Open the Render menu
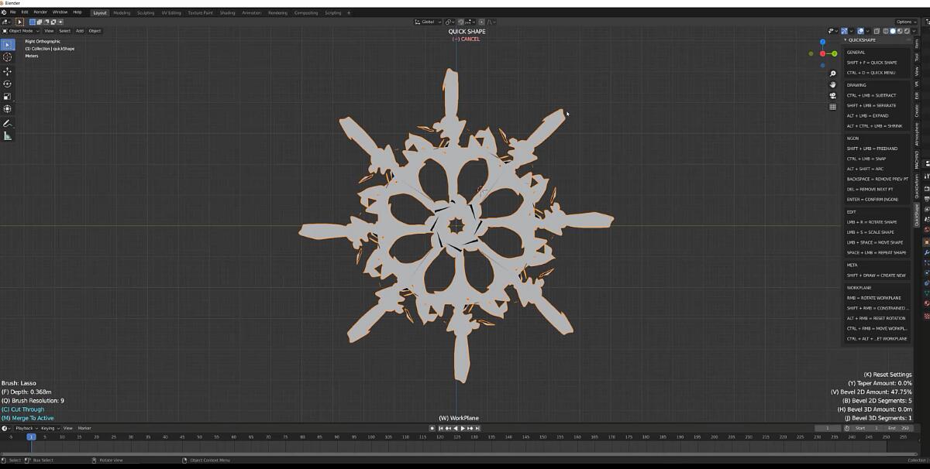Screen dimensions: 930x469 pyautogui.click(x=40, y=12)
